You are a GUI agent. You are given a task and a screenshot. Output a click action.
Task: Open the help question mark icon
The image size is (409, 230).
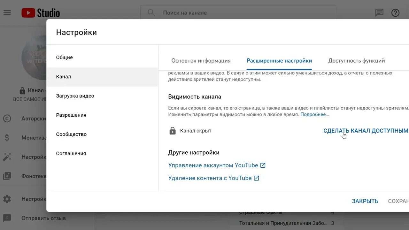pos(396,13)
